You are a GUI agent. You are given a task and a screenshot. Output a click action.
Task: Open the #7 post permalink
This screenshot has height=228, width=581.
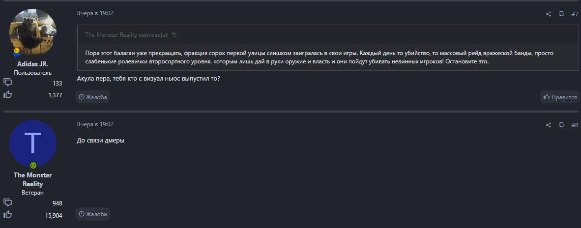click(x=575, y=14)
